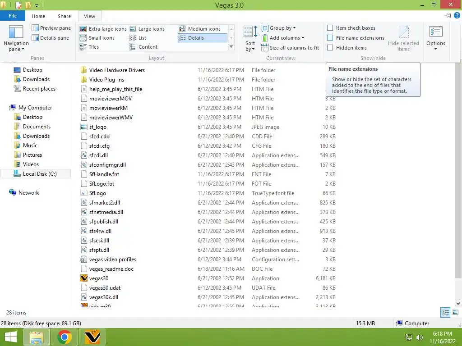Image resolution: width=462 pixels, height=346 pixels.
Task: Select the help_me_play_this_file HTM icon
Action: [x=83, y=89]
